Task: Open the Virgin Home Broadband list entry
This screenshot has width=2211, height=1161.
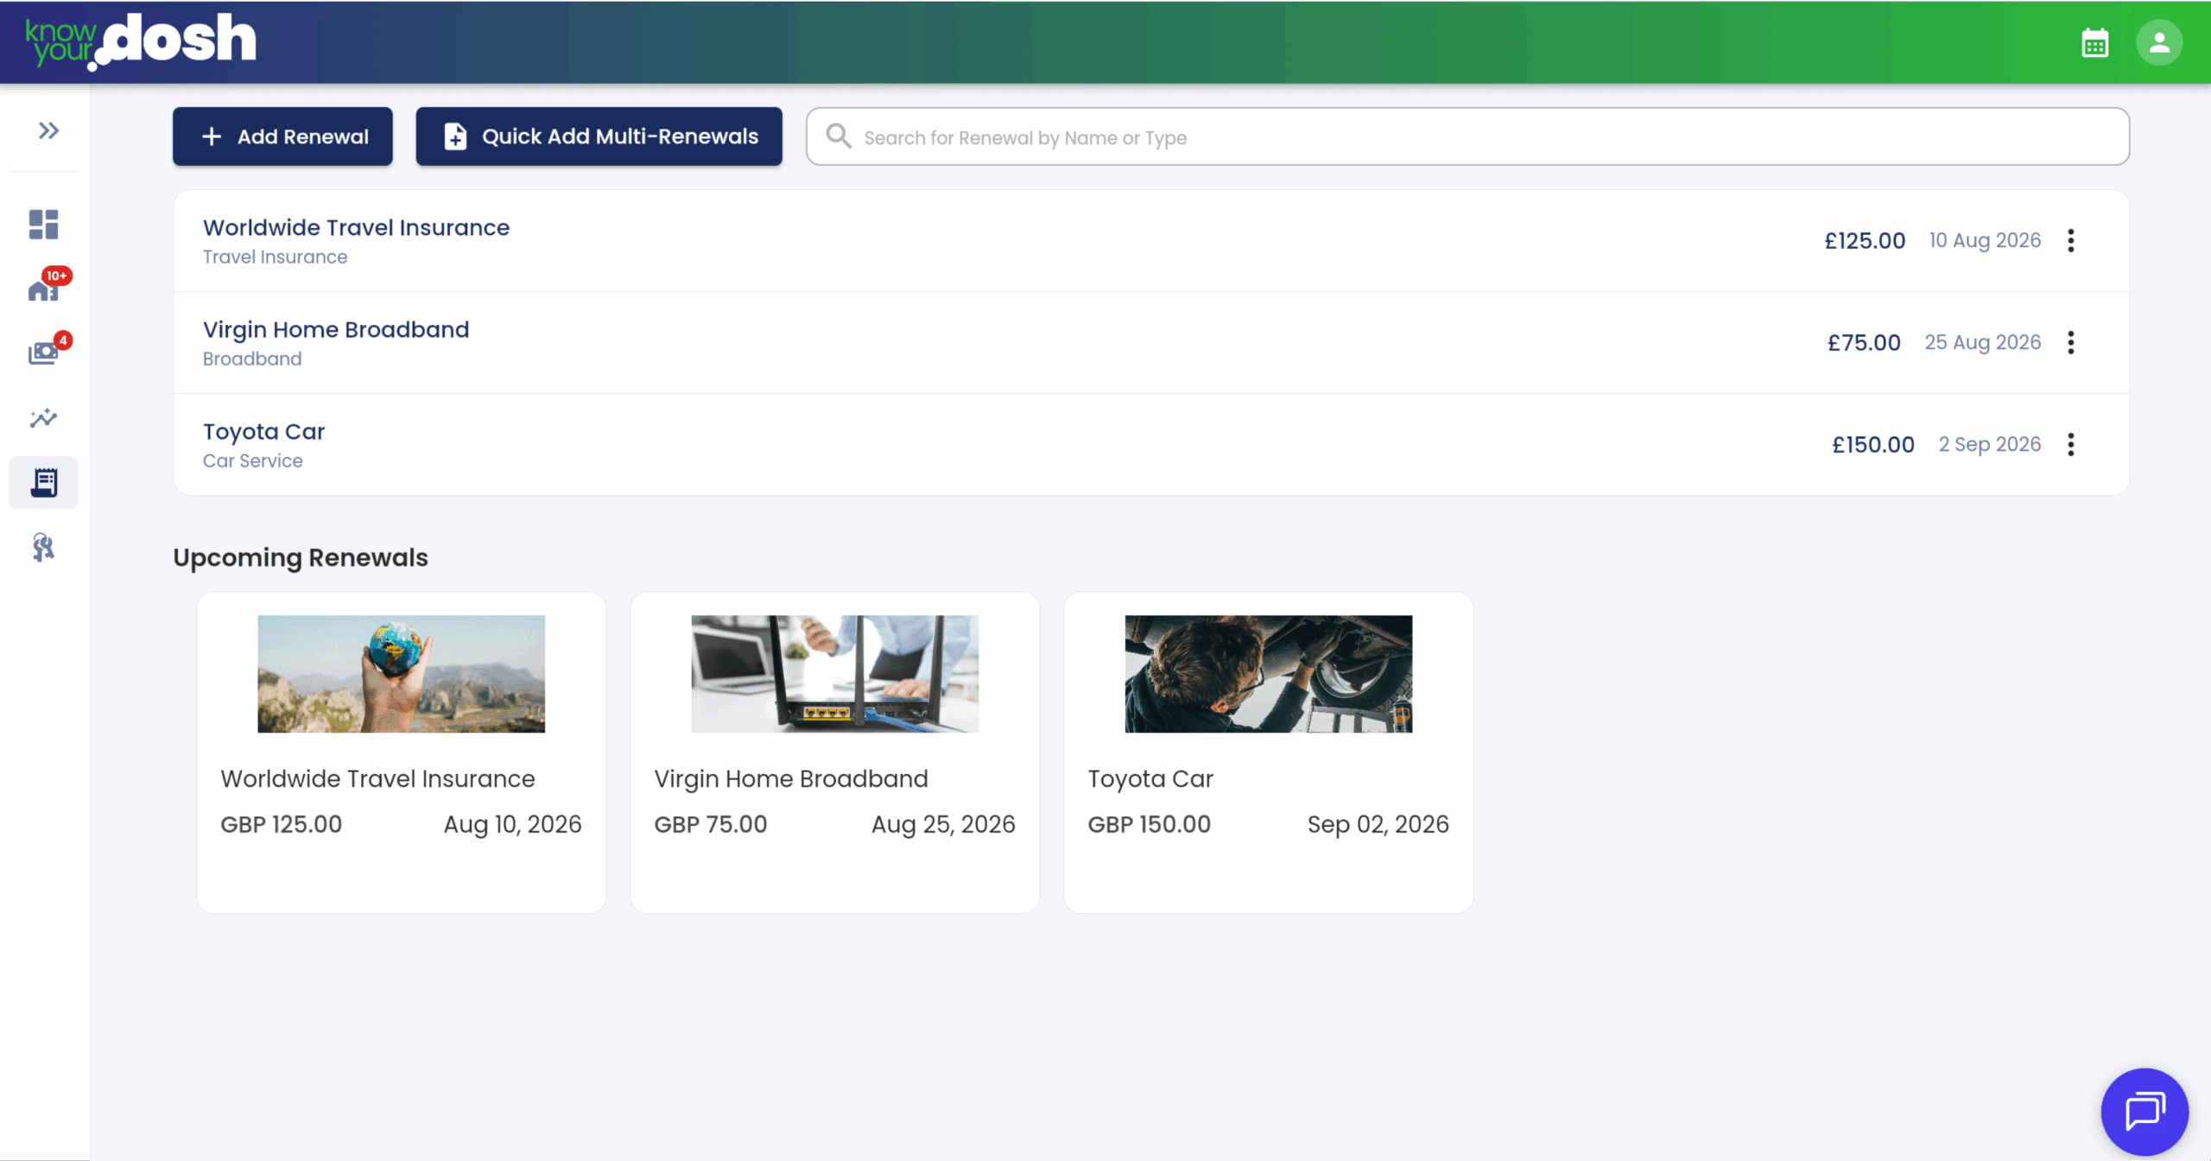Action: pos(1151,343)
